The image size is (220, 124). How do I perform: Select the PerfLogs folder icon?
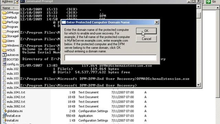pos(4,22)
